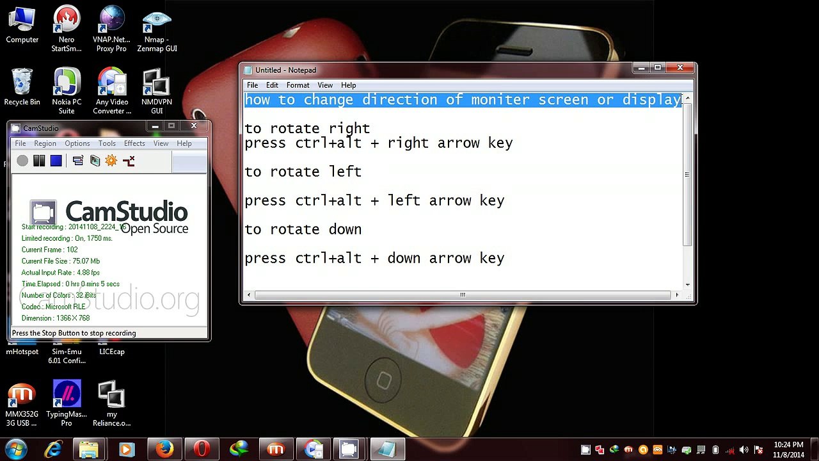
Task: Open the Notepad View menu
Action: click(x=325, y=85)
